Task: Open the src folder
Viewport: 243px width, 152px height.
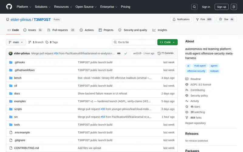Action: coord(16,117)
